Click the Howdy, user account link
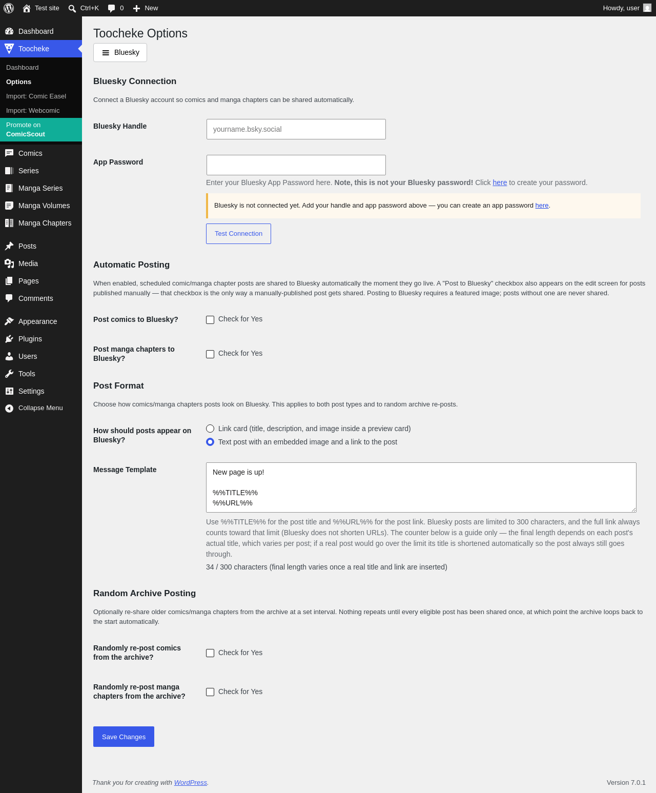The image size is (656, 793). (627, 8)
